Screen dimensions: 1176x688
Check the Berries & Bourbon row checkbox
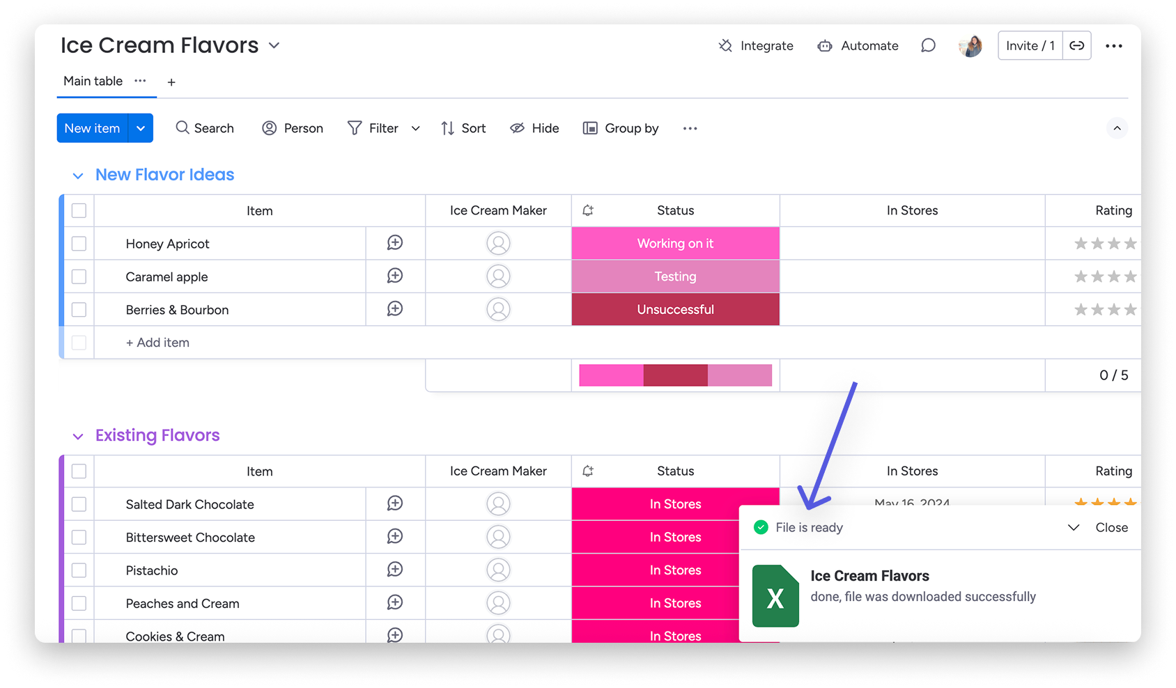pos(79,310)
